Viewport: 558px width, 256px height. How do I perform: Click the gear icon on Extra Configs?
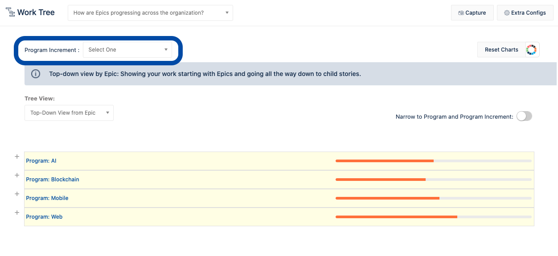point(506,13)
